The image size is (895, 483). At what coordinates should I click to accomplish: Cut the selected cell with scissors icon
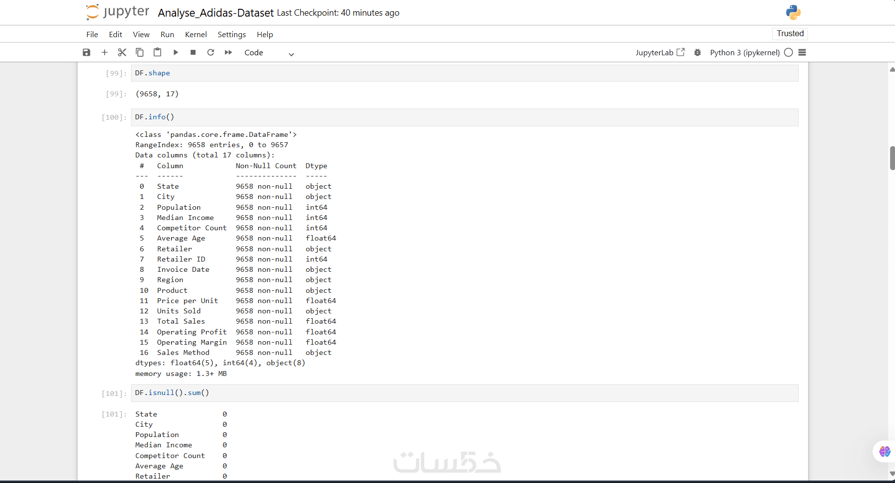click(x=122, y=52)
